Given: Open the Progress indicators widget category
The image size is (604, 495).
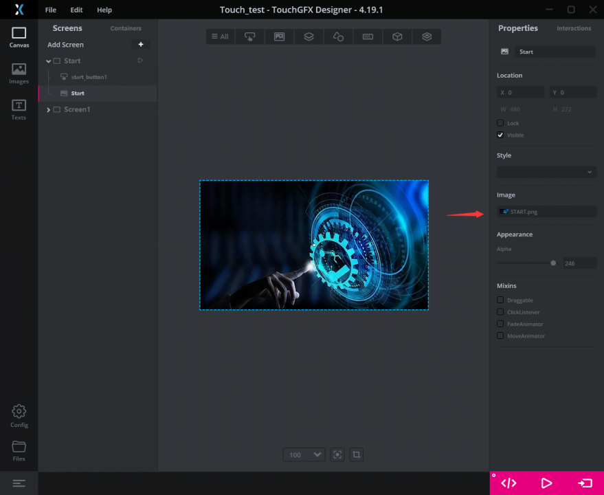Looking at the screenshot, I should (368, 36).
